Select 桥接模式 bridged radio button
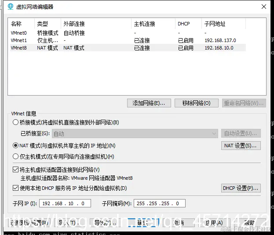 (15, 122)
